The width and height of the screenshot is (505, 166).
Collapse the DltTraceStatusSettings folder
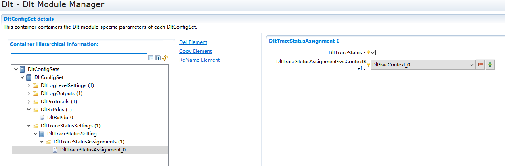(29, 126)
